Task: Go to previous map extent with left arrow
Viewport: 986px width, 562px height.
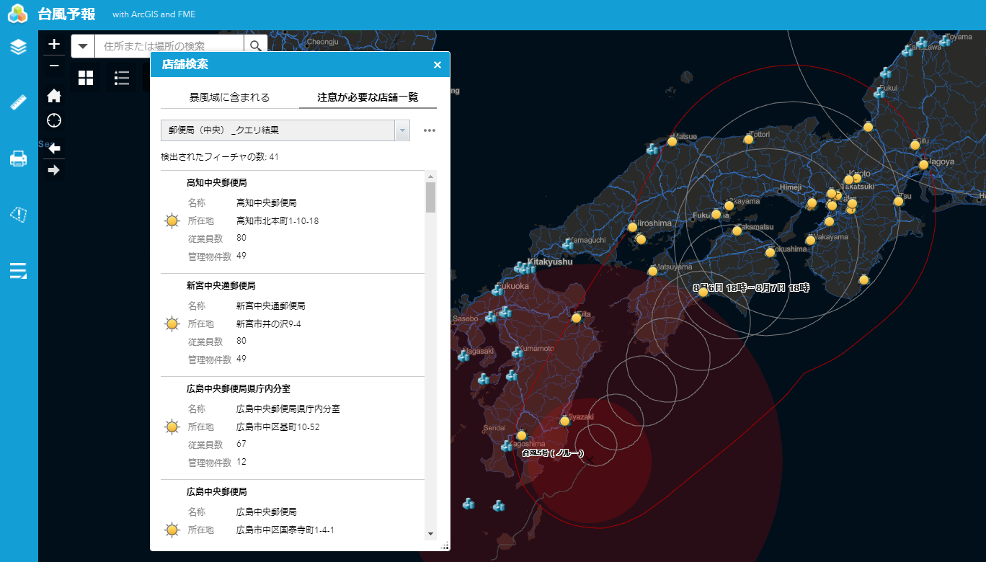Action: pyautogui.click(x=53, y=148)
